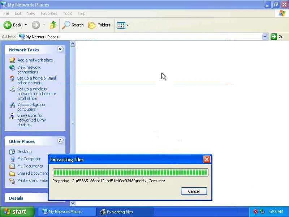This screenshot has width=289, height=217.
Task: Collapse the Network Tasks panel
Action: (x=60, y=49)
